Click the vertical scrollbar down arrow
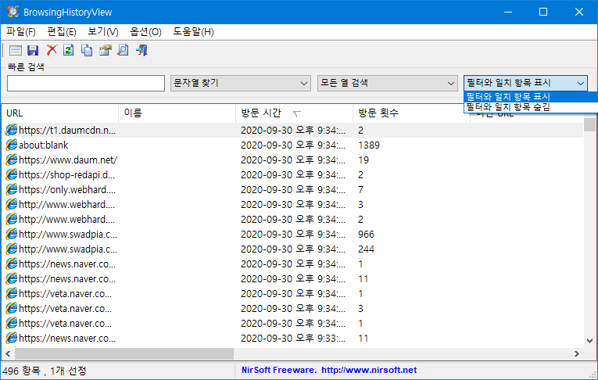Image resolution: width=598 pixels, height=380 pixels. 589,341
